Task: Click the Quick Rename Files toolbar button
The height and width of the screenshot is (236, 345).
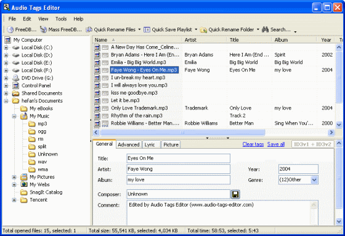Action: coord(111,29)
